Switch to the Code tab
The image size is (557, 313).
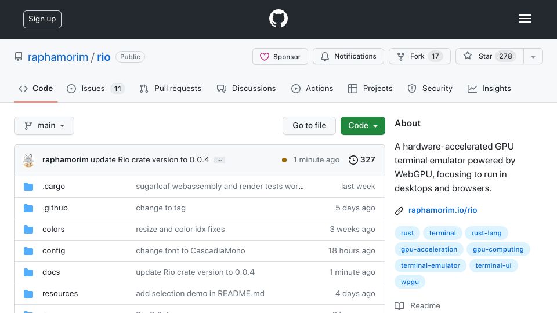point(35,88)
